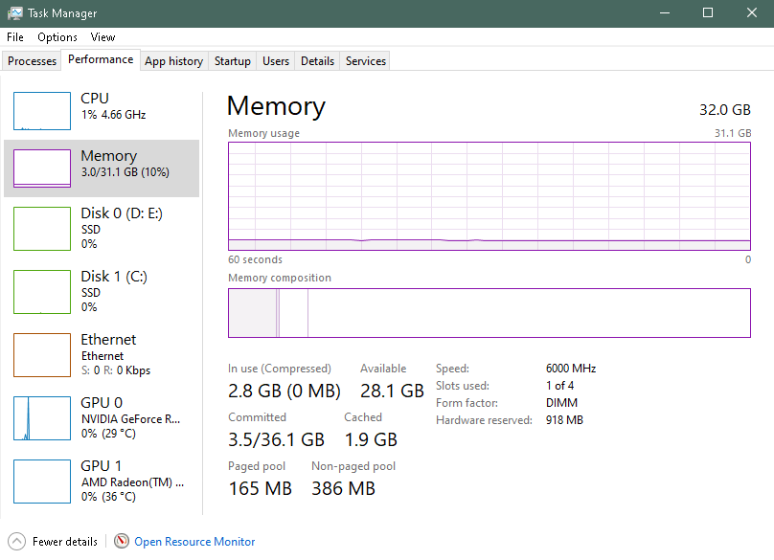Open the Options menu
The image size is (774, 560).
pos(57,37)
